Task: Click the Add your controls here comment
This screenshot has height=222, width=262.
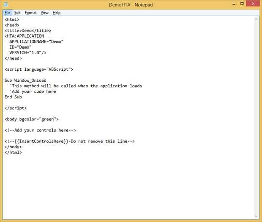Action: [40, 130]
